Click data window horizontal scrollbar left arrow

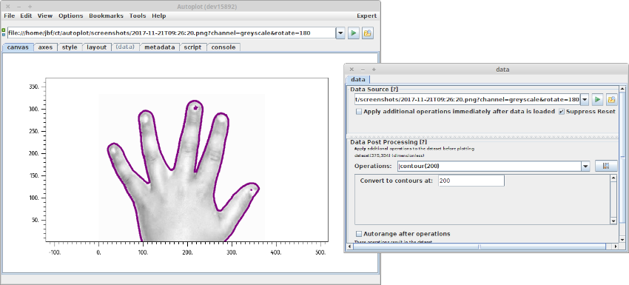[349, 247]
